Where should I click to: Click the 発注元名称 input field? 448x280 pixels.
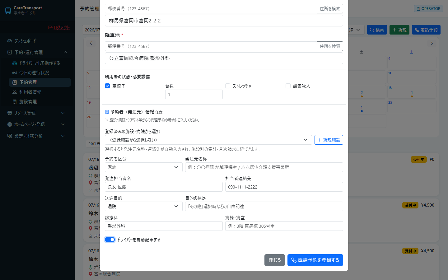(x=264, y=167)
